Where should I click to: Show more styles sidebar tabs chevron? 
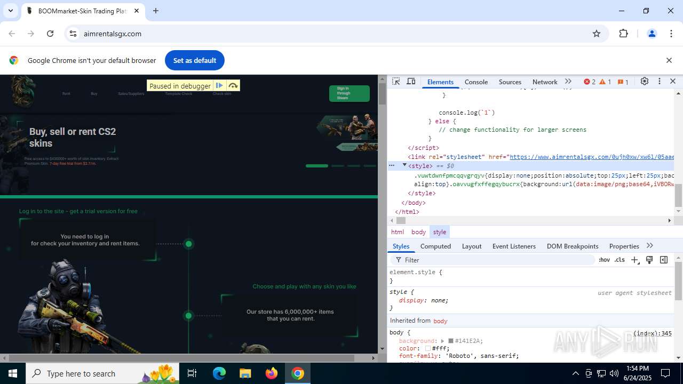[650, 246]
